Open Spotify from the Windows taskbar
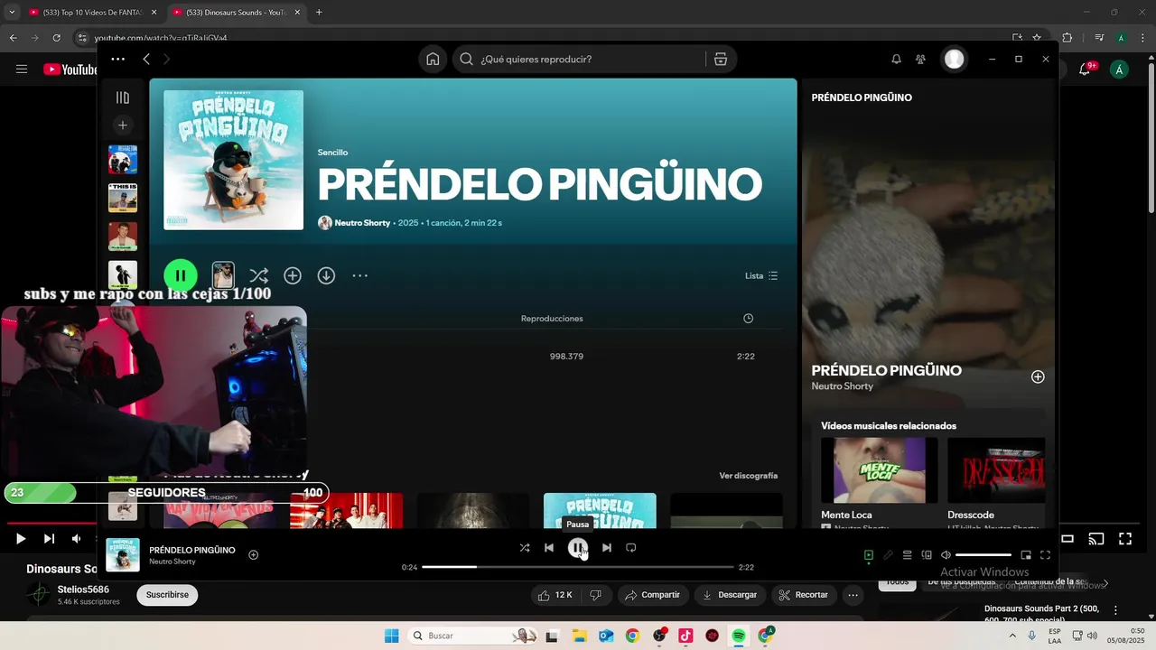The image size is (1156, 650). pyautogui.click(x=739, y=636)
